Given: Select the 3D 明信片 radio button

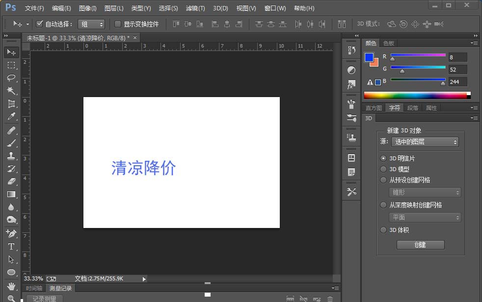Looking at the screenshot, I should [x=383, y=158].
